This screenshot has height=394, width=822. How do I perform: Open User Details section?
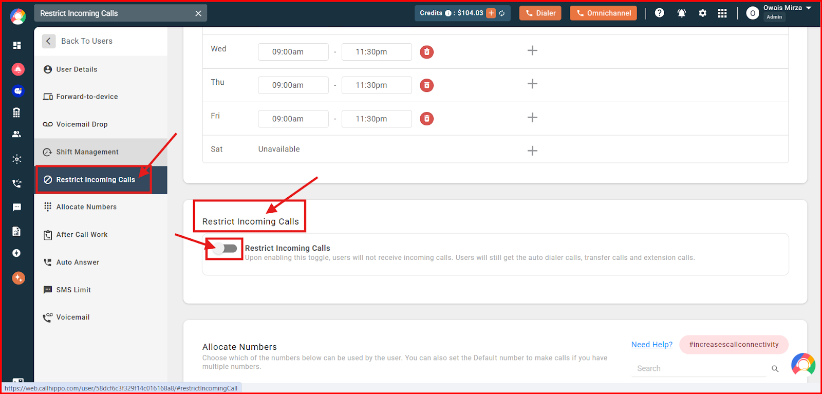101,69
